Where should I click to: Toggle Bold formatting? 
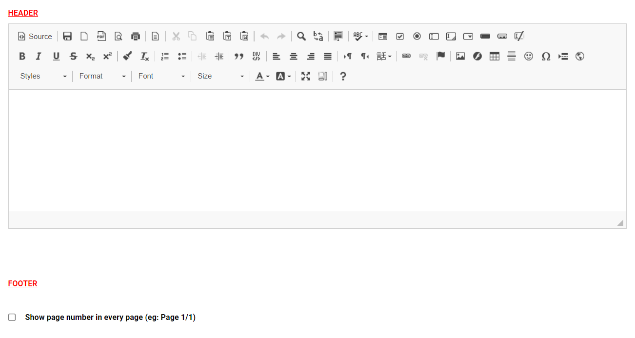(22, 57)
